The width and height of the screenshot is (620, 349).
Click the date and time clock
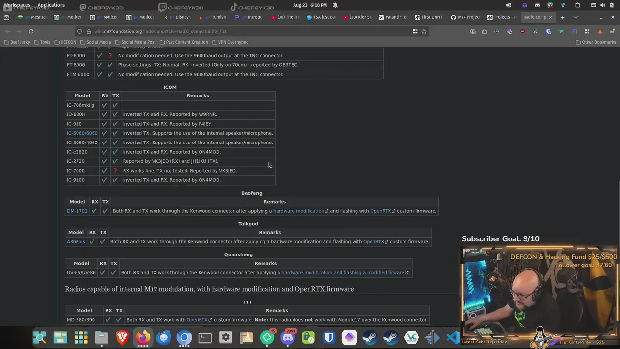(310, 5)
